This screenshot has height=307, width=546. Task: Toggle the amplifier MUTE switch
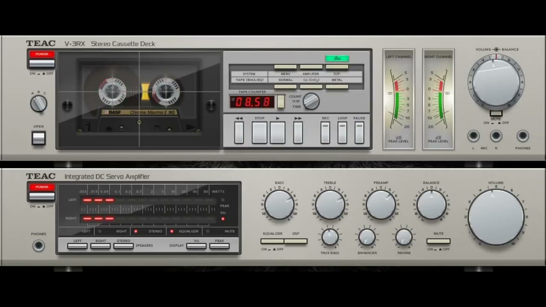point(438,241)
